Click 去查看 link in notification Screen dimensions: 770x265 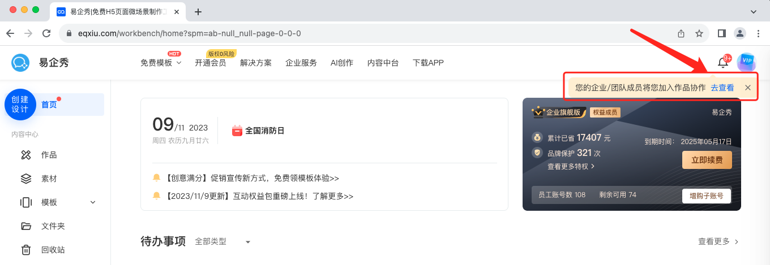(722, 88)
